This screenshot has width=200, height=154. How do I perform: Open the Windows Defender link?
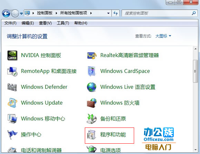[44, 87]
